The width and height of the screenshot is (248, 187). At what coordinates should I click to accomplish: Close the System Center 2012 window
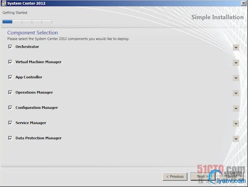(x=243, y=3)
